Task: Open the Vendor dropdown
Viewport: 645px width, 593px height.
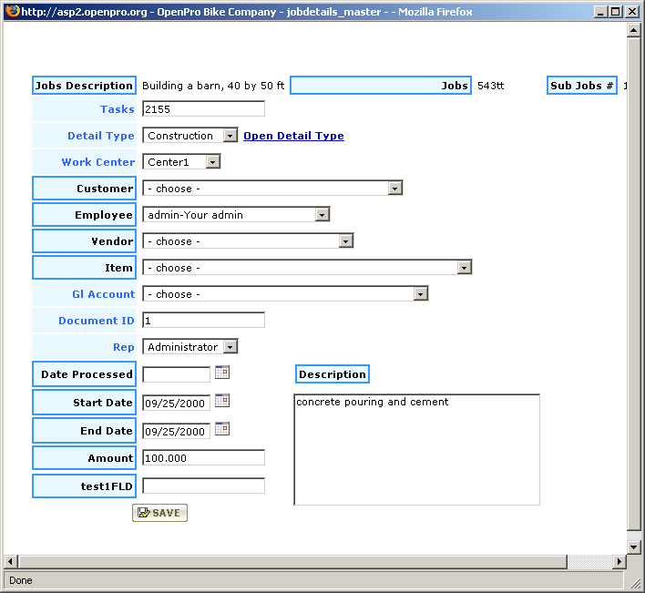Action: coord(345,241)
